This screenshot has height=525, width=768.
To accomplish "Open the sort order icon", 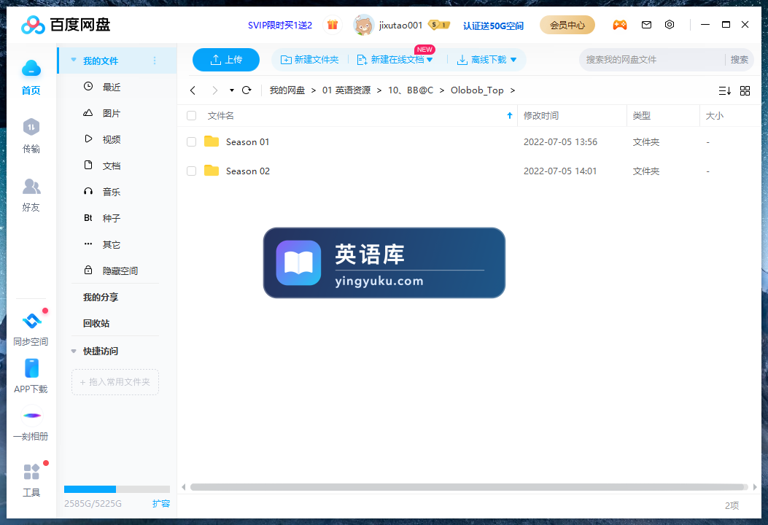I will (x=725, y=90).
